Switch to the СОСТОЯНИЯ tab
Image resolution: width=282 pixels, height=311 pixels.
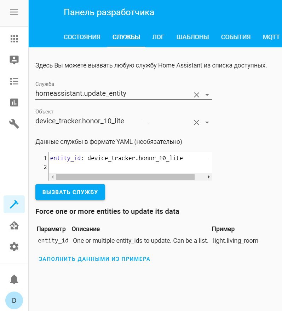coord(82,37)
